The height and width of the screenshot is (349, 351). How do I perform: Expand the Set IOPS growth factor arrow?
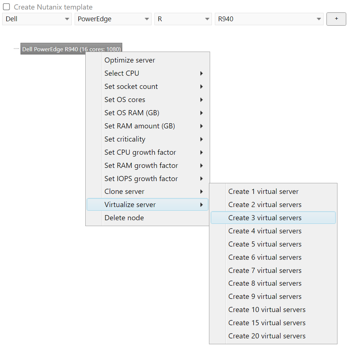[x=201, y=179]
